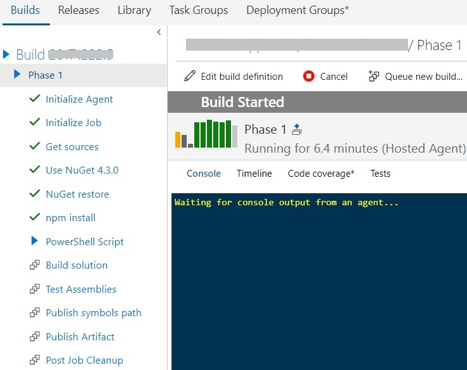Click the red Cancel stop icon
This screenshot has height=370, width=467.
point(309,76)
